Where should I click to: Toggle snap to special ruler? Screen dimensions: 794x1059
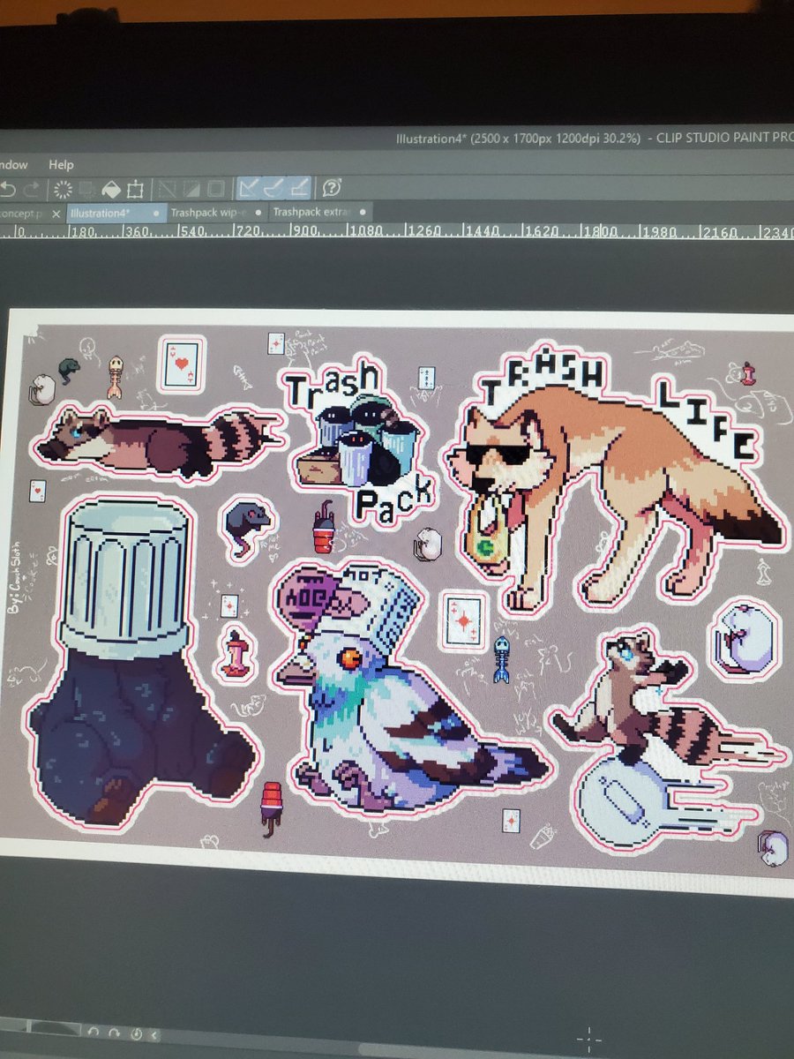click(x=273, y=188)
